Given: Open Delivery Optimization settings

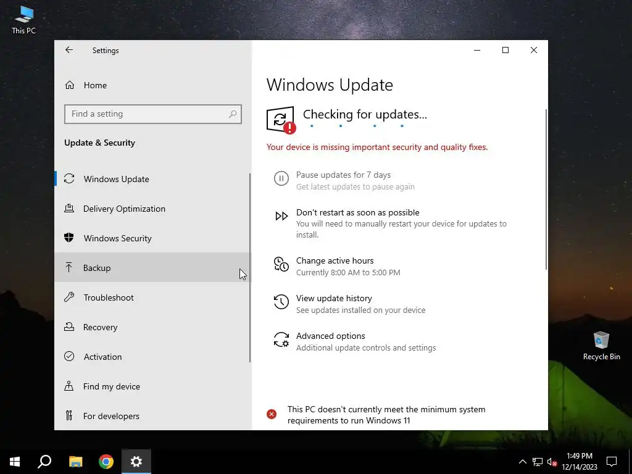Looking at the screenshot, I should [x=152, y=209].
